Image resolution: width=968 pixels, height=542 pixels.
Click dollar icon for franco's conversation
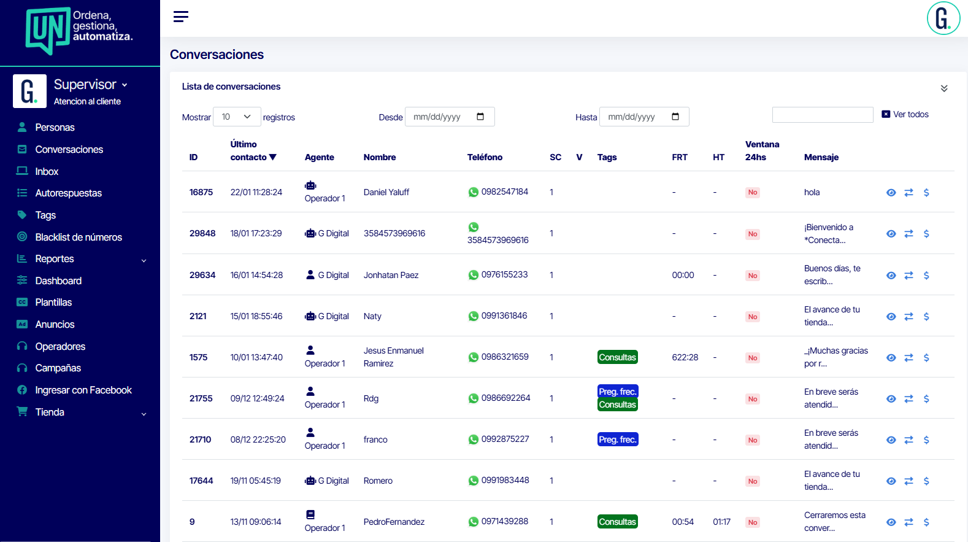tap(926, 440)
